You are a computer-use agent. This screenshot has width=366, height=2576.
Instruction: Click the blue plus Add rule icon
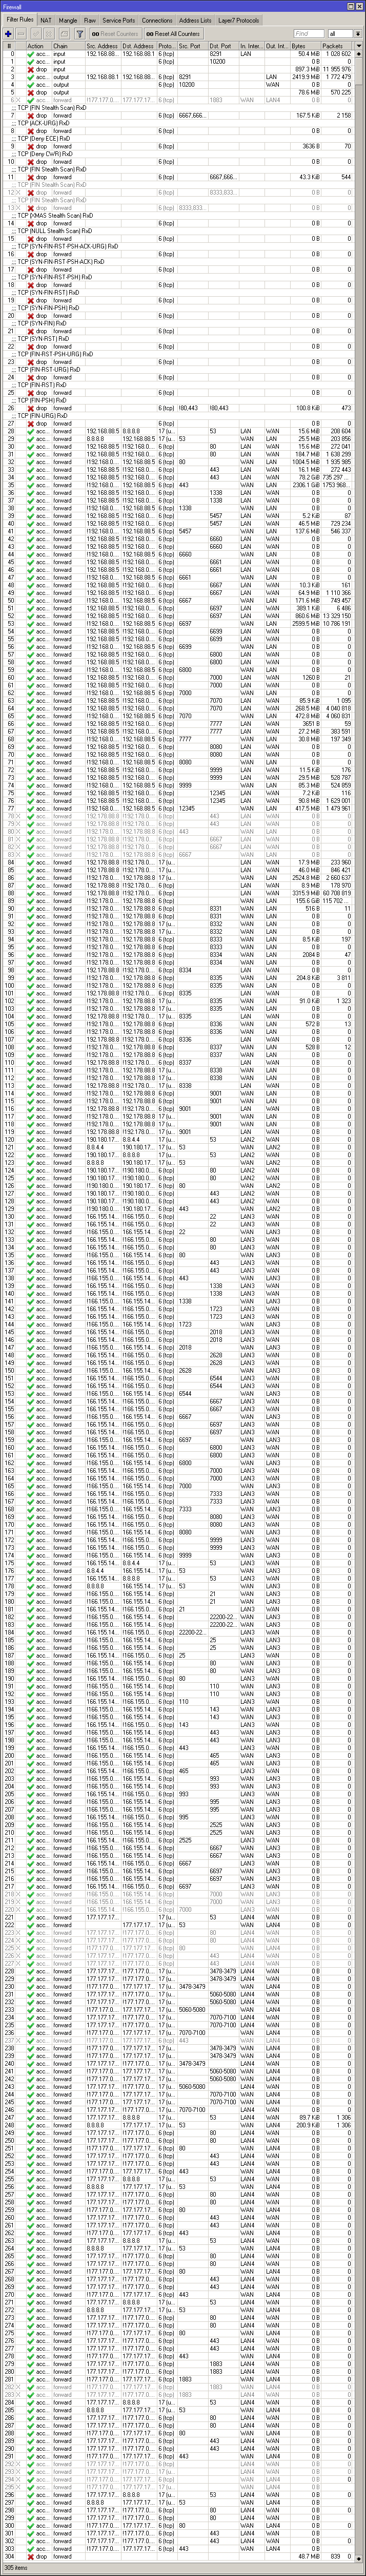(8, 33)
